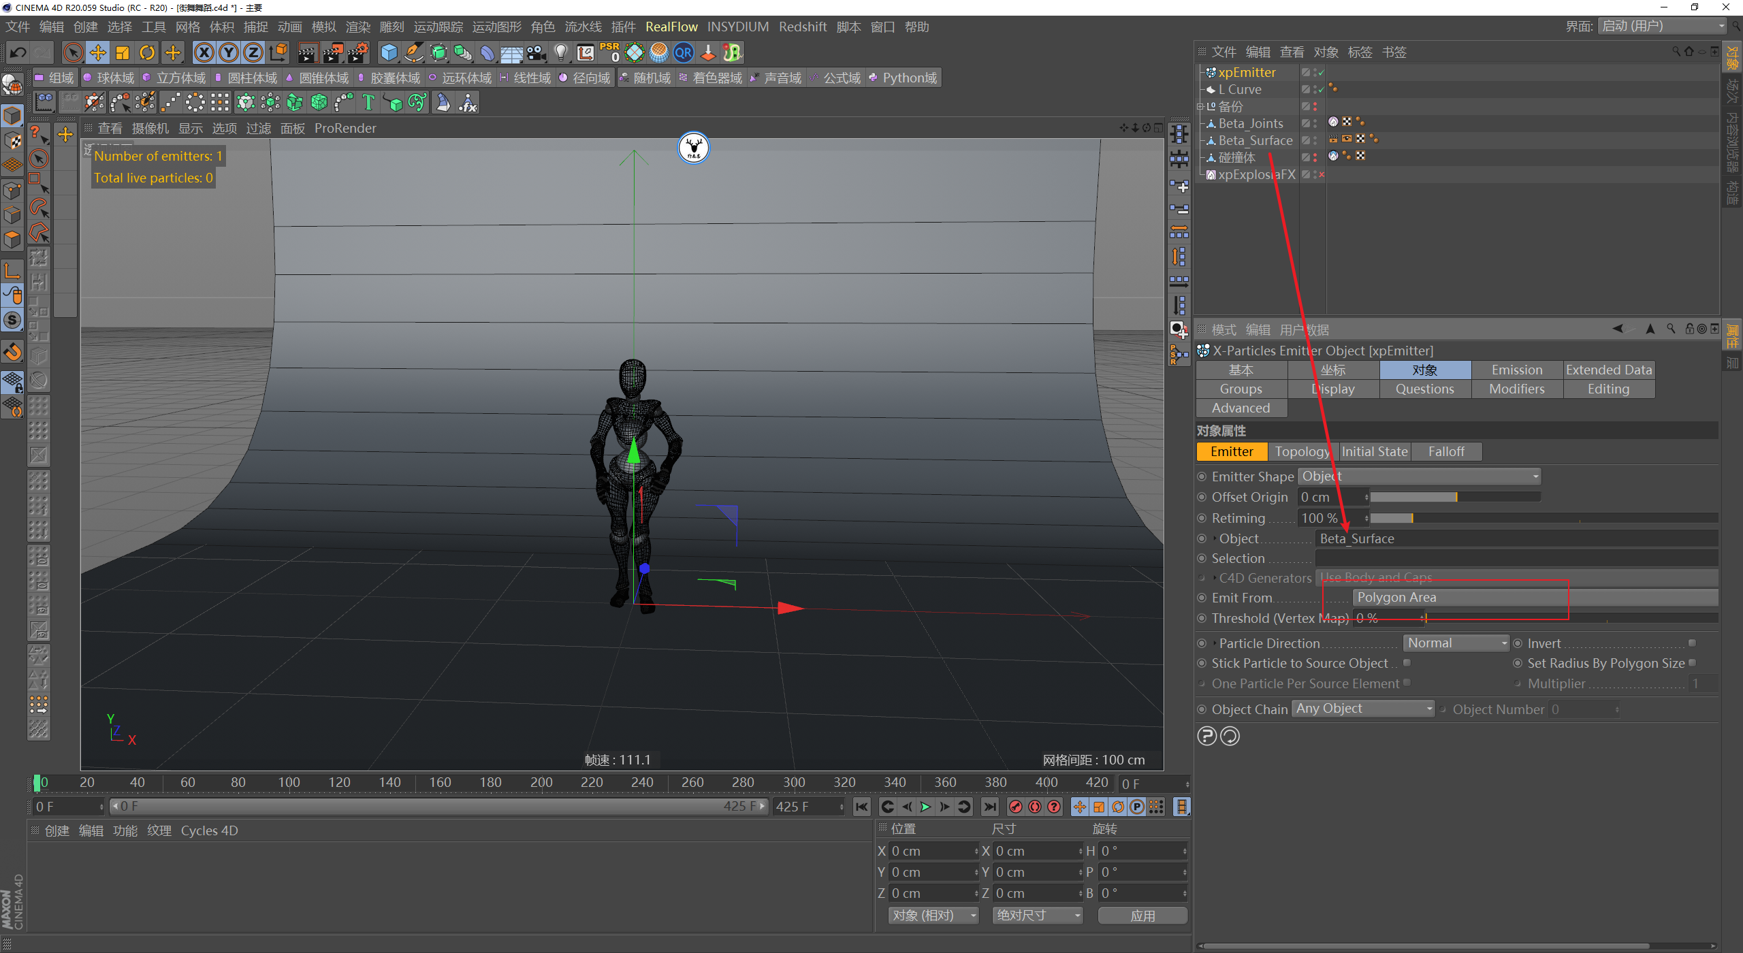Add a cube primitive object
This screenshot has width=1743, height=953.
[x=389, y=52]
